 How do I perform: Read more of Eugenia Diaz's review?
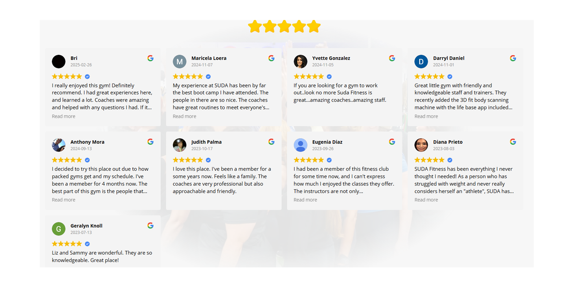pyautogui.click(x=305, y=200)
